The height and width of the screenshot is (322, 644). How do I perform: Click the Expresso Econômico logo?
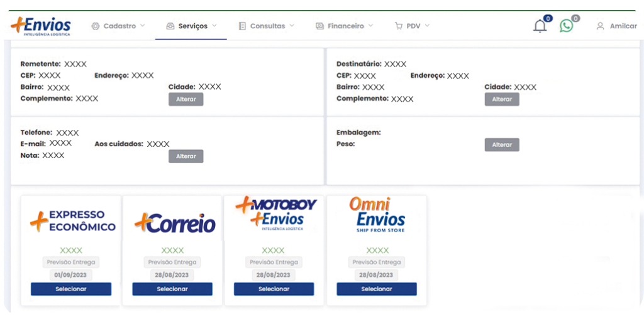click(x=73, y=221)
